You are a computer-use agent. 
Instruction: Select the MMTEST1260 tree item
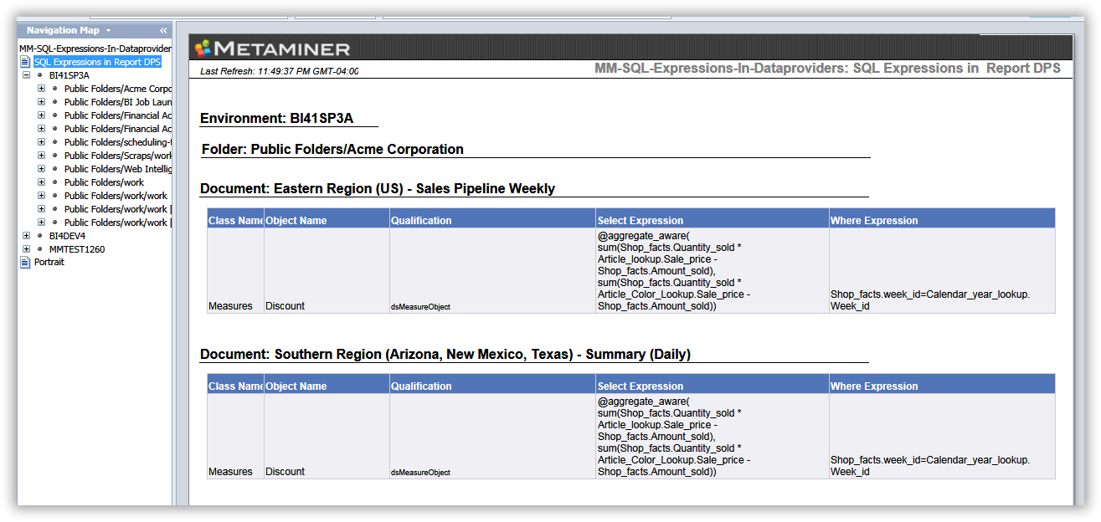click(77, 249)
